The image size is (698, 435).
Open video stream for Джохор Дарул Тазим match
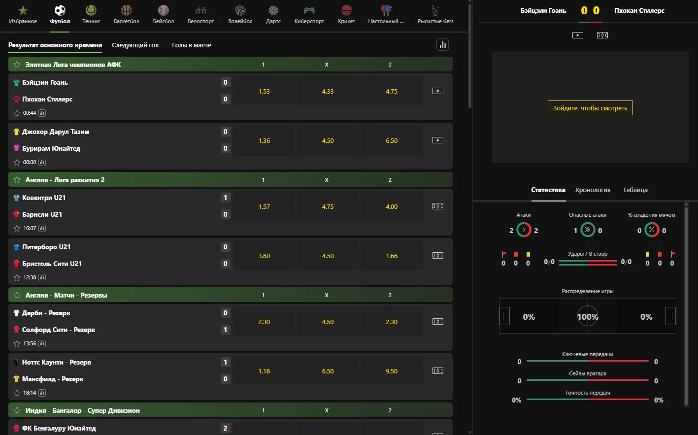coord(438,140)
